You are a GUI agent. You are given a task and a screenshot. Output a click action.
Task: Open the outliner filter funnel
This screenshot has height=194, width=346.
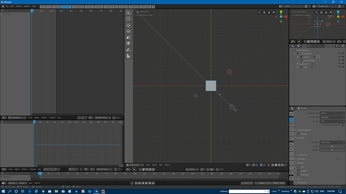click(337, 46)
